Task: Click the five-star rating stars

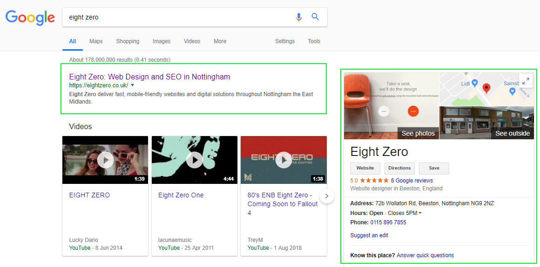Action: [374, 181]
